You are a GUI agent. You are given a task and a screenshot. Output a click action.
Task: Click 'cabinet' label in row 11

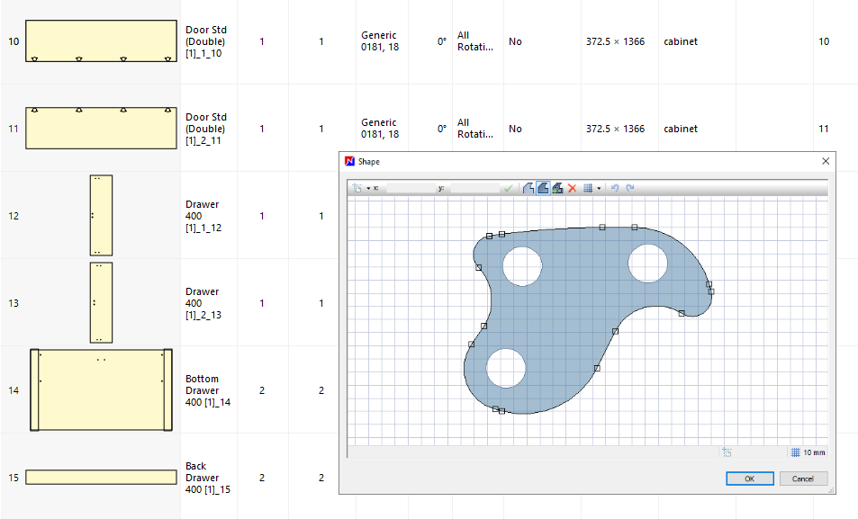680,129
